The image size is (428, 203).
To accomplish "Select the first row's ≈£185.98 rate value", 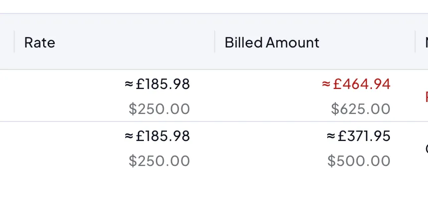I will point(157,84).
